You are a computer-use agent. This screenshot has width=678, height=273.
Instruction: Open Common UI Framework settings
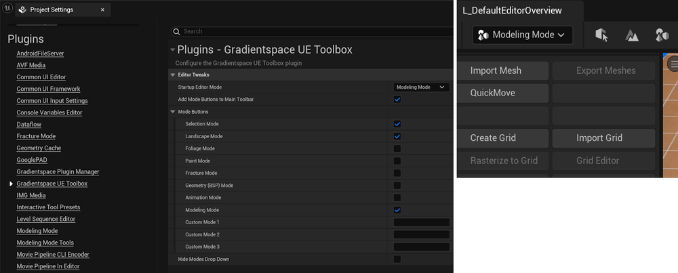pyautogui.click(x=48, y=89)
